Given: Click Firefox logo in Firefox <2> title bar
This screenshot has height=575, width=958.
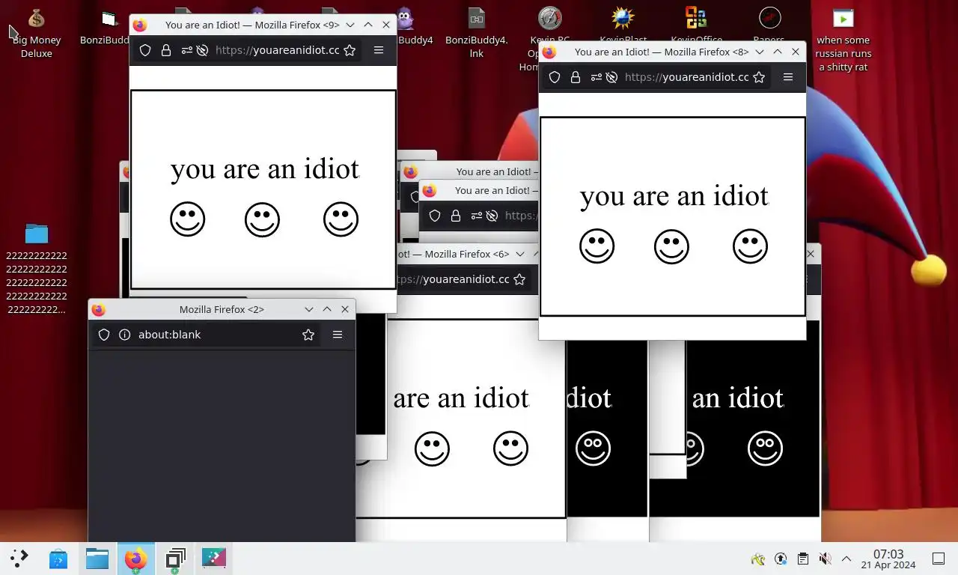Looking at the screenshot, I should point(99,309).
